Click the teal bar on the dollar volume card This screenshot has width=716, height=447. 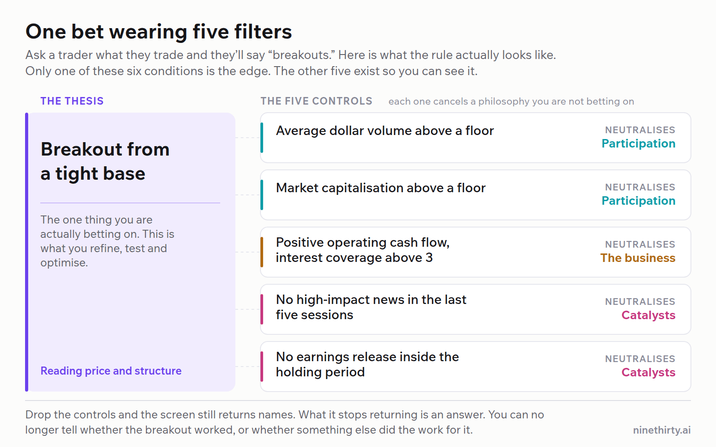(x=262, y=138)
